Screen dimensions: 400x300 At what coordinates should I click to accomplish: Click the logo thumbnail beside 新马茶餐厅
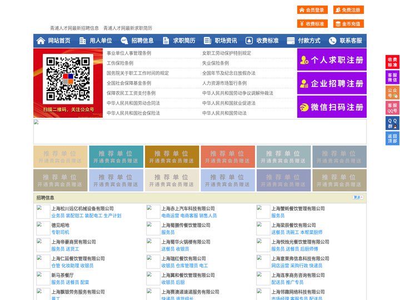coord(43,278)
